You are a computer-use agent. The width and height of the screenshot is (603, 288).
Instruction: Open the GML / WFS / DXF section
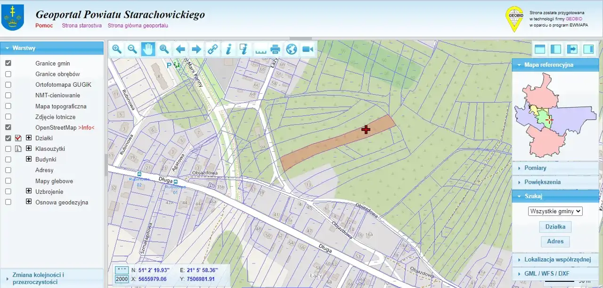[x=546, y=273]
